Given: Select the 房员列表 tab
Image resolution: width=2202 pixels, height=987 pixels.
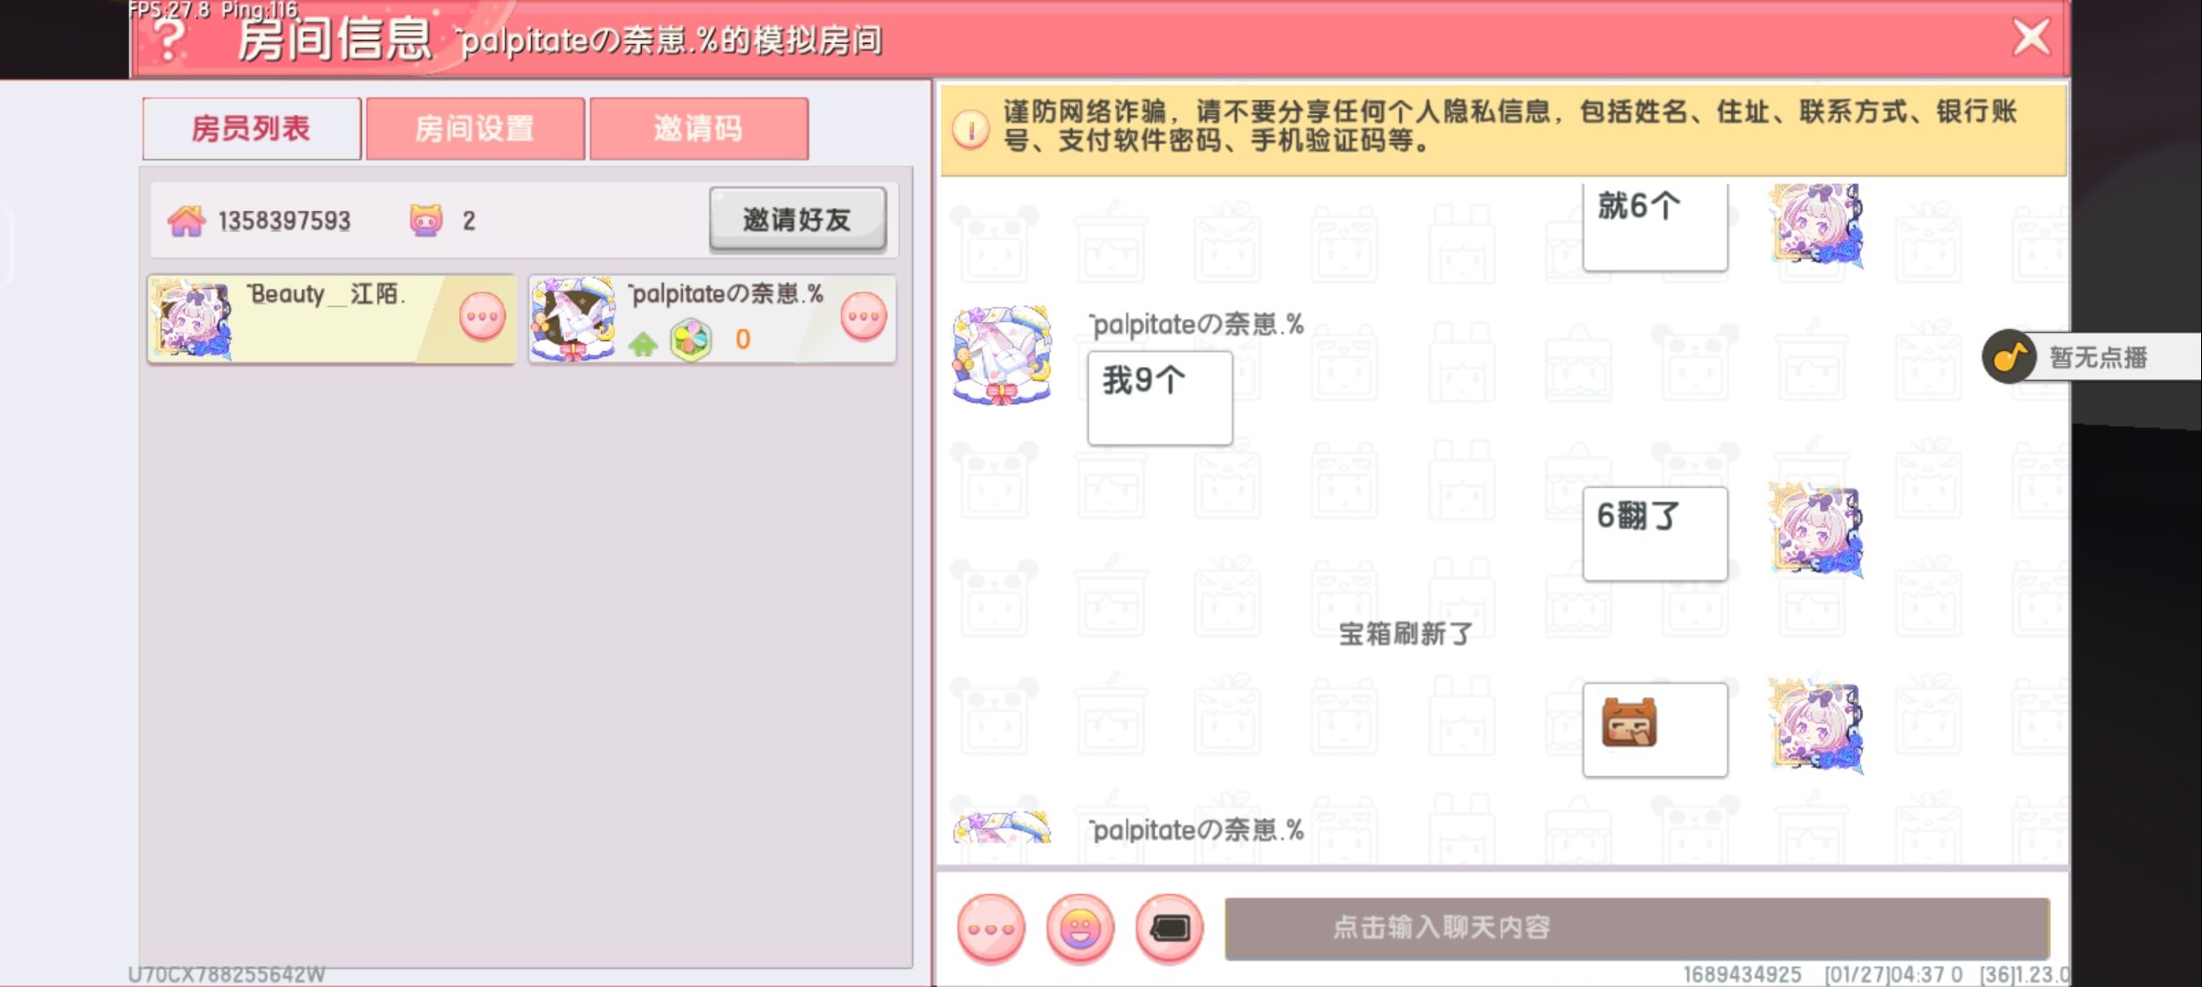Looking at the screenshot, I should [x=251, y=129].
